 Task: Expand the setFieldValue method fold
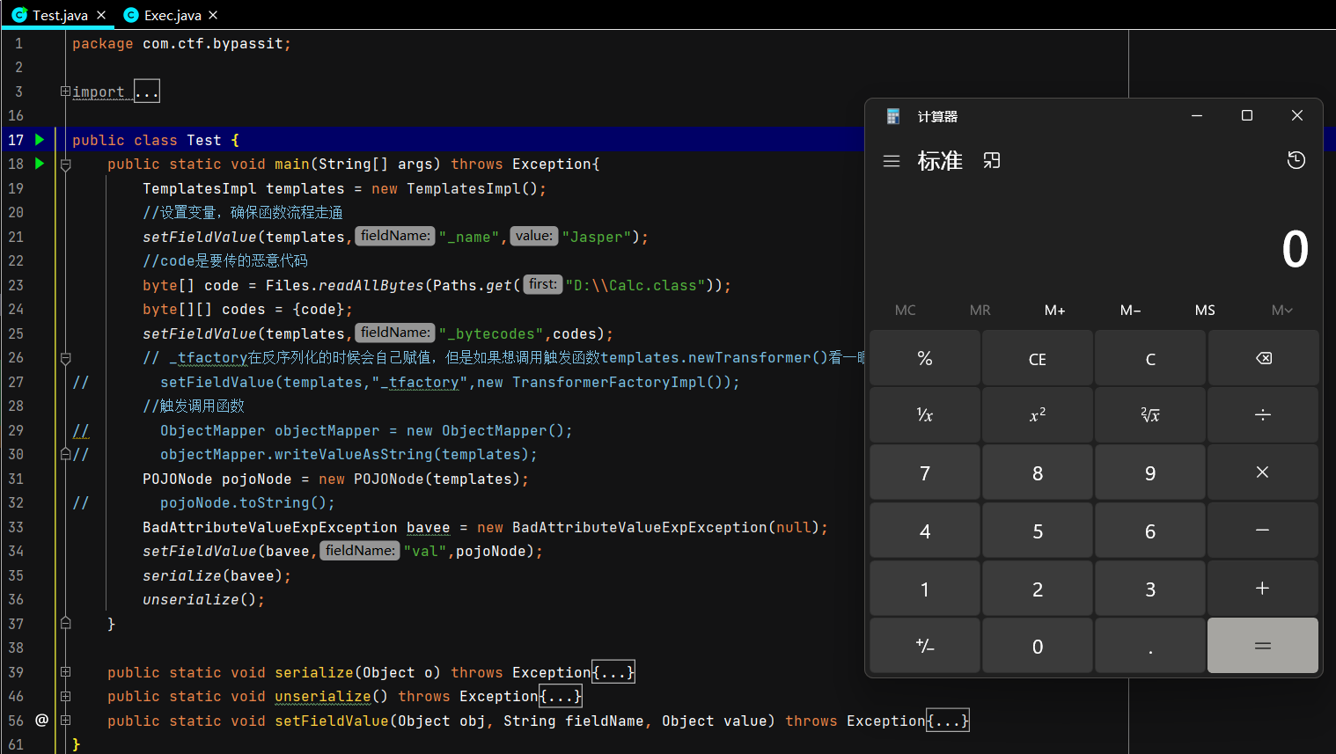(65, 721)
